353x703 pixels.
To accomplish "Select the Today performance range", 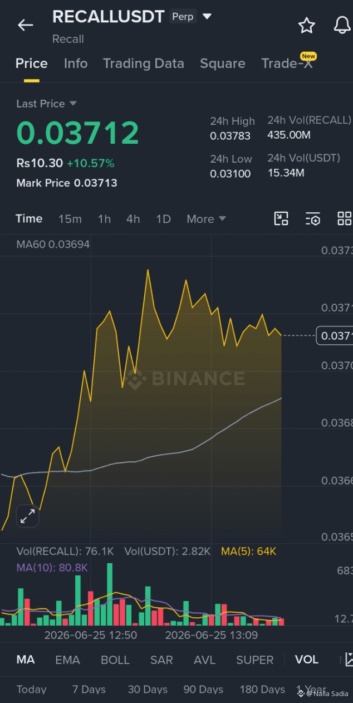I will point(31,690).
